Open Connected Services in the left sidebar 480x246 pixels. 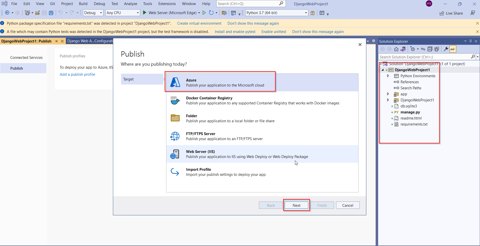[x=26, y=58]
